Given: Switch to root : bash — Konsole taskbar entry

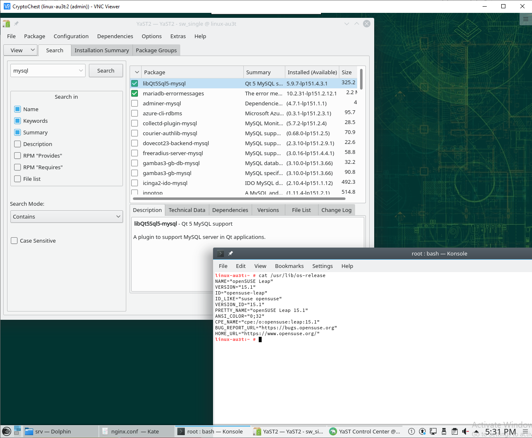Looking at the screenshot, I should [213, 431].
